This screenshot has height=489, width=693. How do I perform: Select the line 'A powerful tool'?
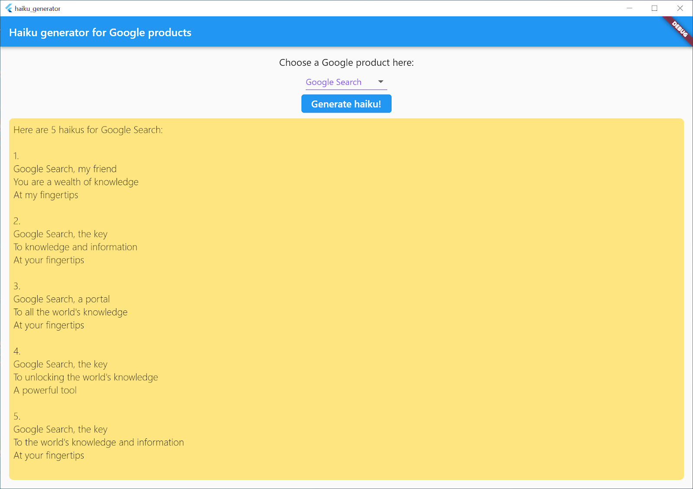coord(45,390)
